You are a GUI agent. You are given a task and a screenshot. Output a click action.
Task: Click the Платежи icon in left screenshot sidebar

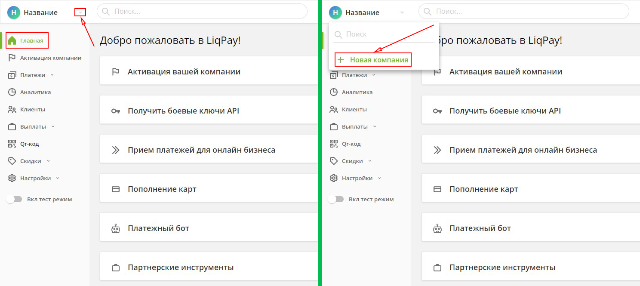(12, 75)
